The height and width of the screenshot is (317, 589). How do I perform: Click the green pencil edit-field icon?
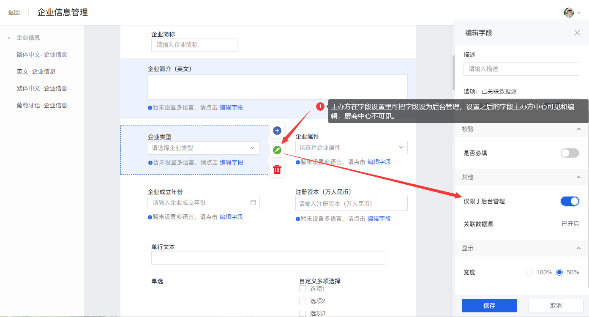pos(277,150)
